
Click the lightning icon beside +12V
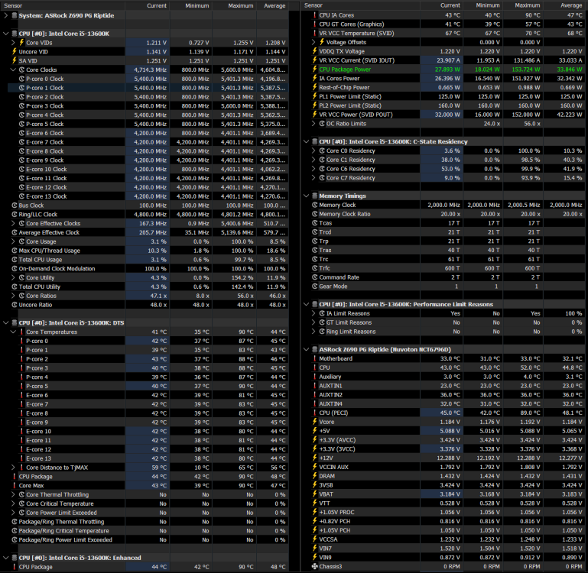pyautogui.click(x=314, y=458)
